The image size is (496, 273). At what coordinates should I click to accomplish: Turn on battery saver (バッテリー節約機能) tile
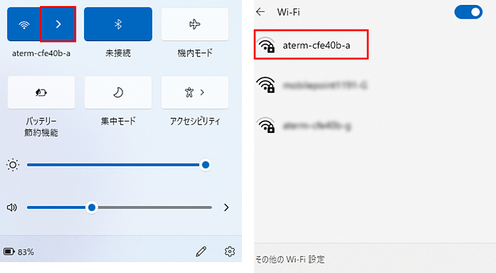tap(41, 92)
